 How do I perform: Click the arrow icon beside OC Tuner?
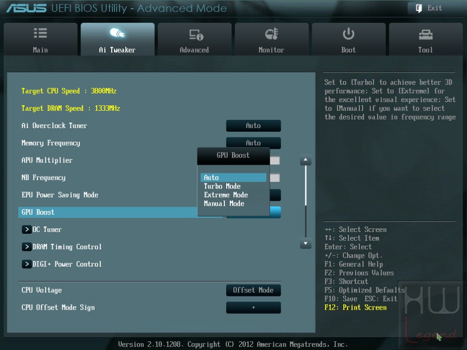point(27,230)
